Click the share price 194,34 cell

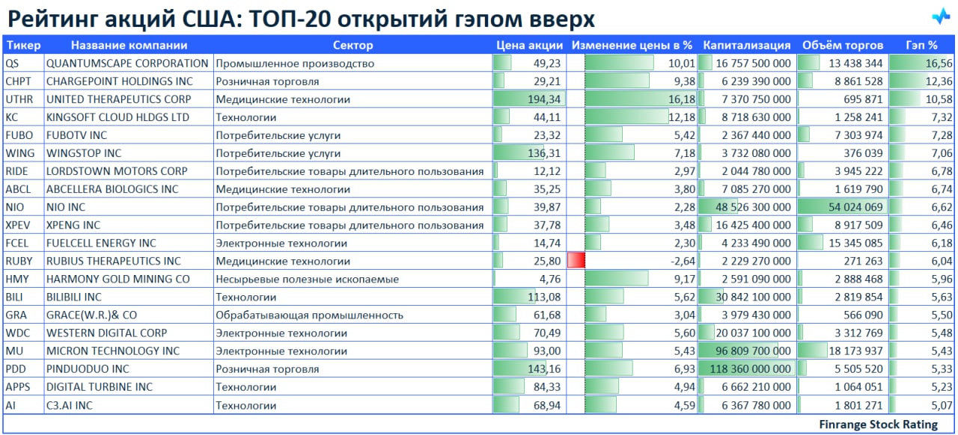[x=529, y=99]
